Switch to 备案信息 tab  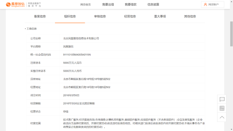(x=40, y=16)
